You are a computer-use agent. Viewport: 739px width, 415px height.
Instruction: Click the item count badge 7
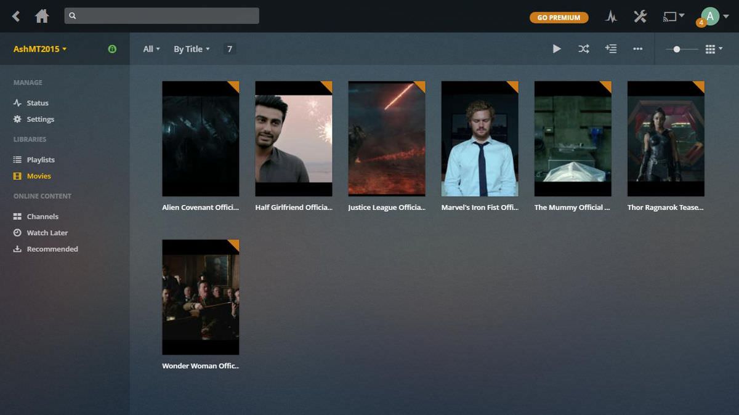pyautogui.click(x=230, y=49)
